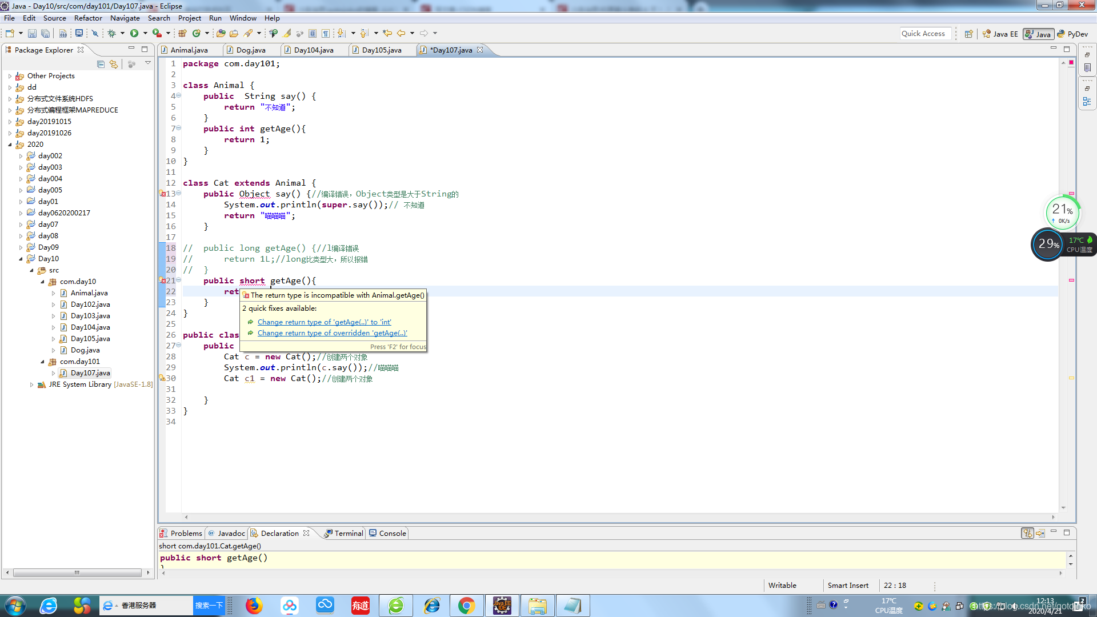Screen dimensions: 1097x617
Task: Collapse the com.day101 package
Action: point(43,362)
